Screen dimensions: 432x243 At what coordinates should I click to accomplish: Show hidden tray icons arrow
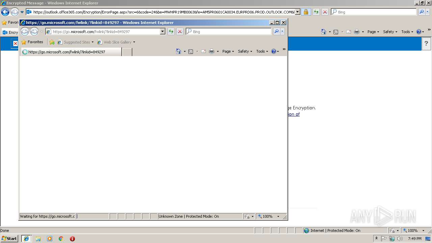377,239
